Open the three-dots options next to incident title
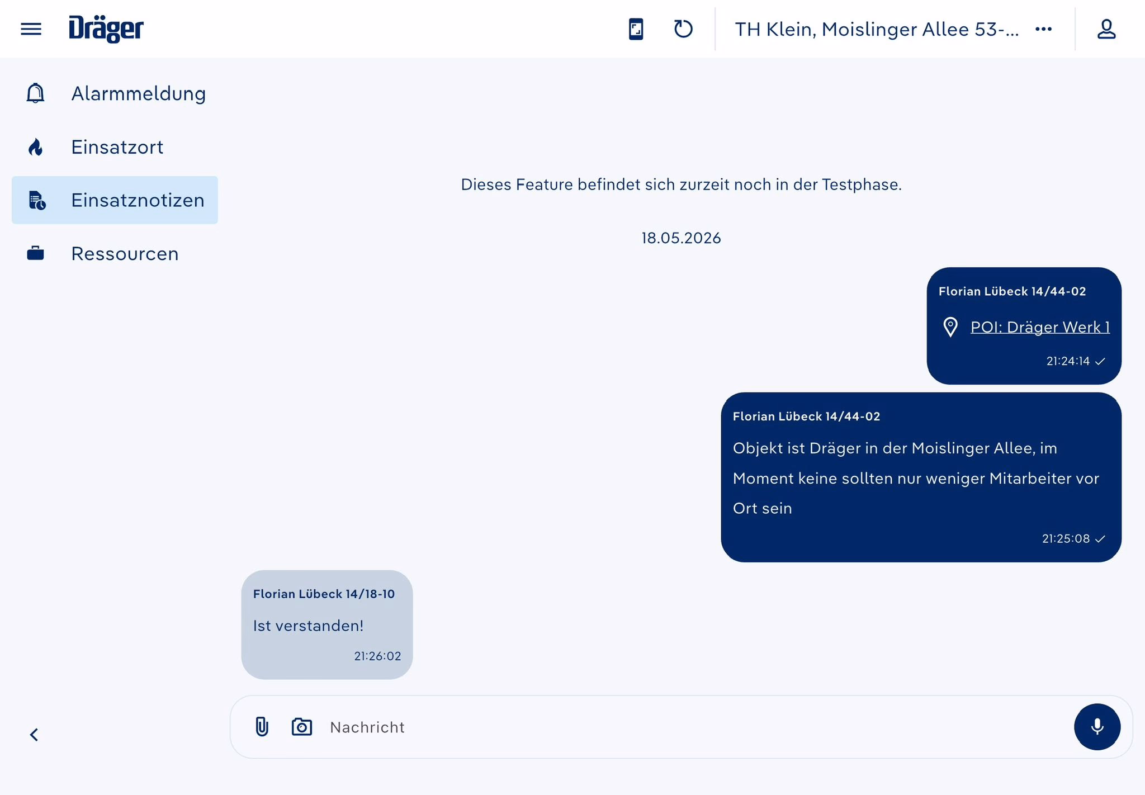1145x795 pixels. (x=1043, y=29)
